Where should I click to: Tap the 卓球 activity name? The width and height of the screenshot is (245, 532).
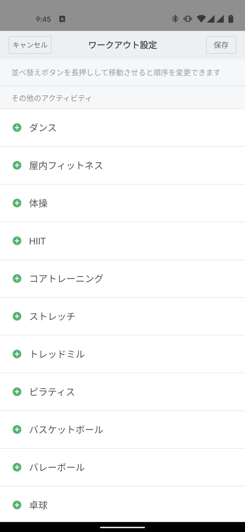(x=38, y=505)
